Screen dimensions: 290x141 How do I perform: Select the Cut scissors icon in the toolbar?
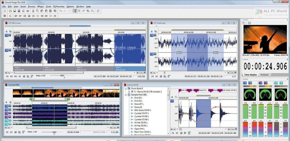33,11
